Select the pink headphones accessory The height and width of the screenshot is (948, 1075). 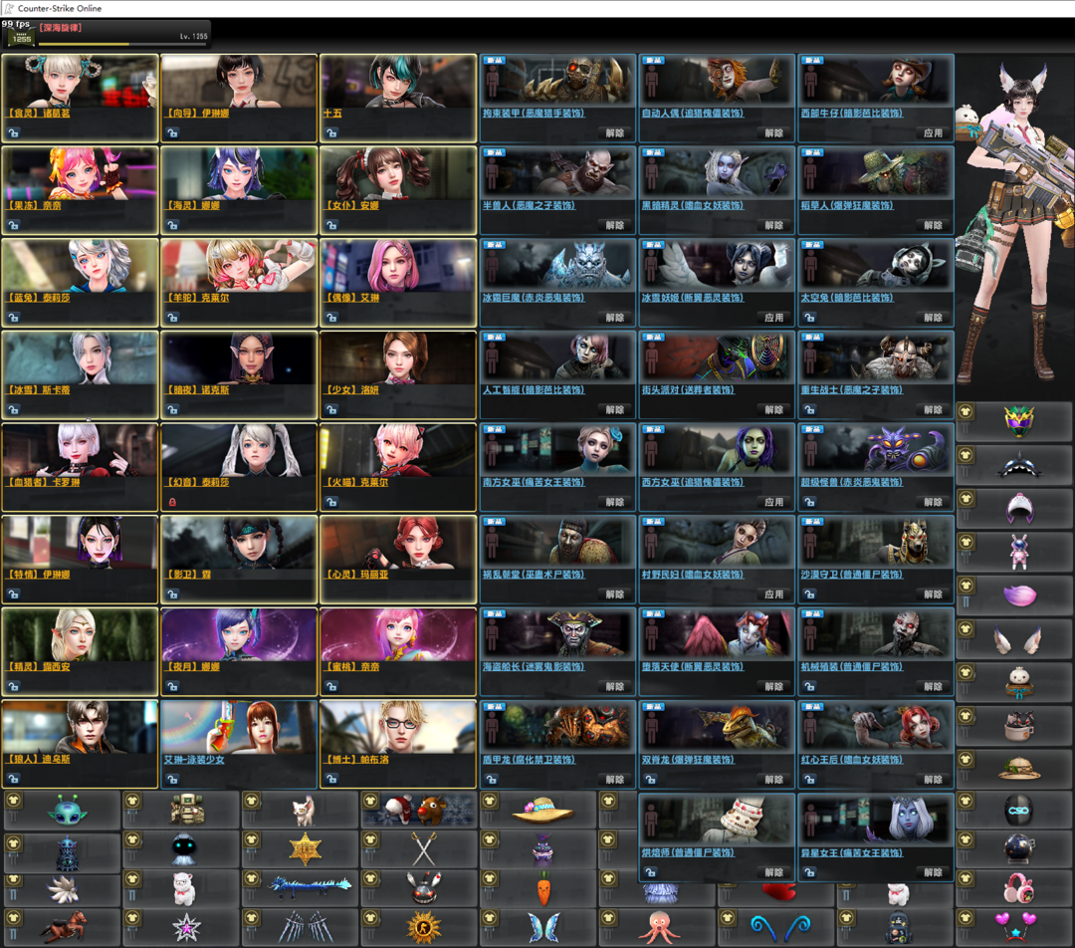point(1019,888)
